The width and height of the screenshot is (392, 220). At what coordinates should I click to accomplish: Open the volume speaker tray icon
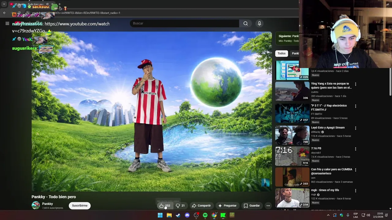coord(368,215)
